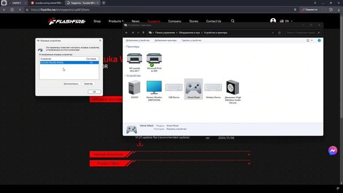Image resolution: width=343 pixels, height=193 pixels.
Task: Open the Company menu item
Action: 175,21
